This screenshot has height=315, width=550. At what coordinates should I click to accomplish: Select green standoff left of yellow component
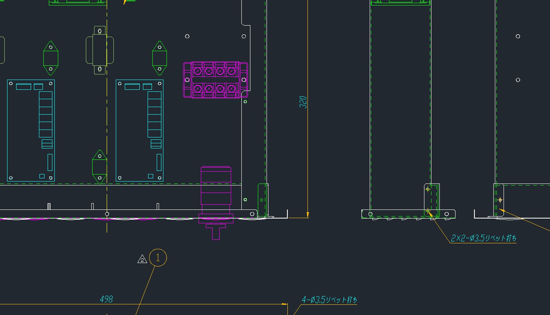pyautogui.click(x=51, y=58)
